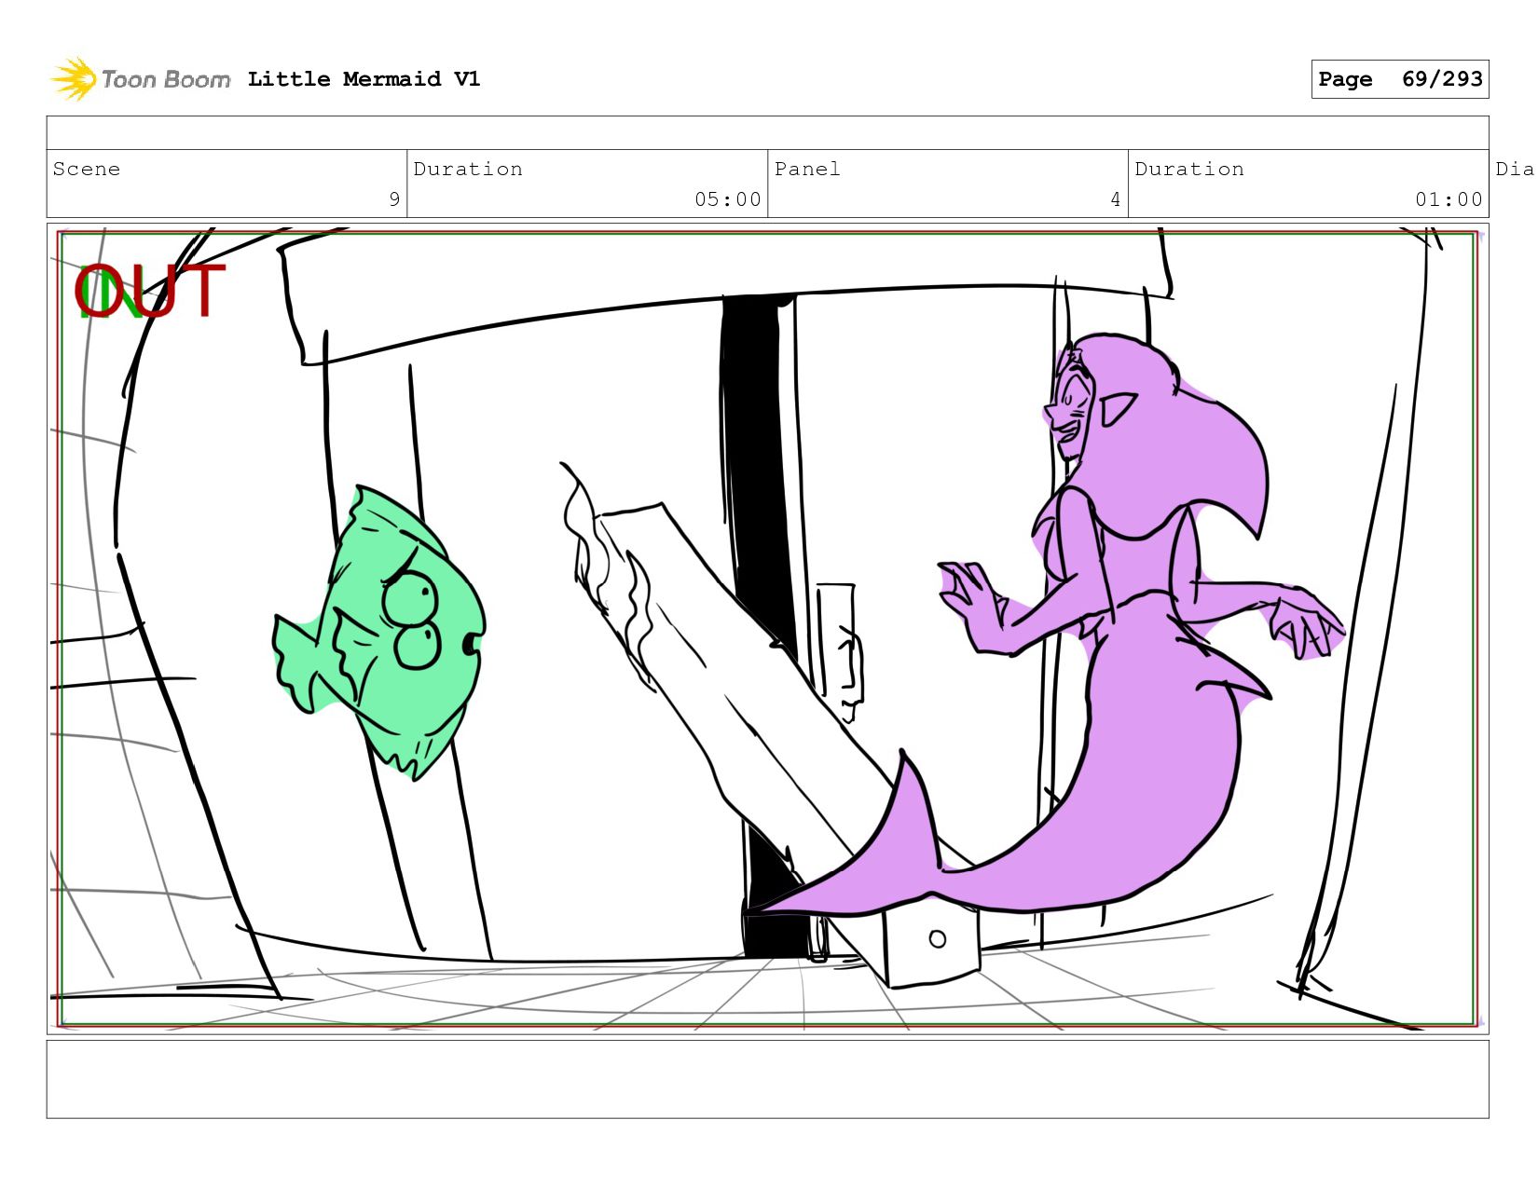The height and width of the screenshot is (1188, 1538).
Task: Click the scene duration value 05:00
Action: pos(728,199)
